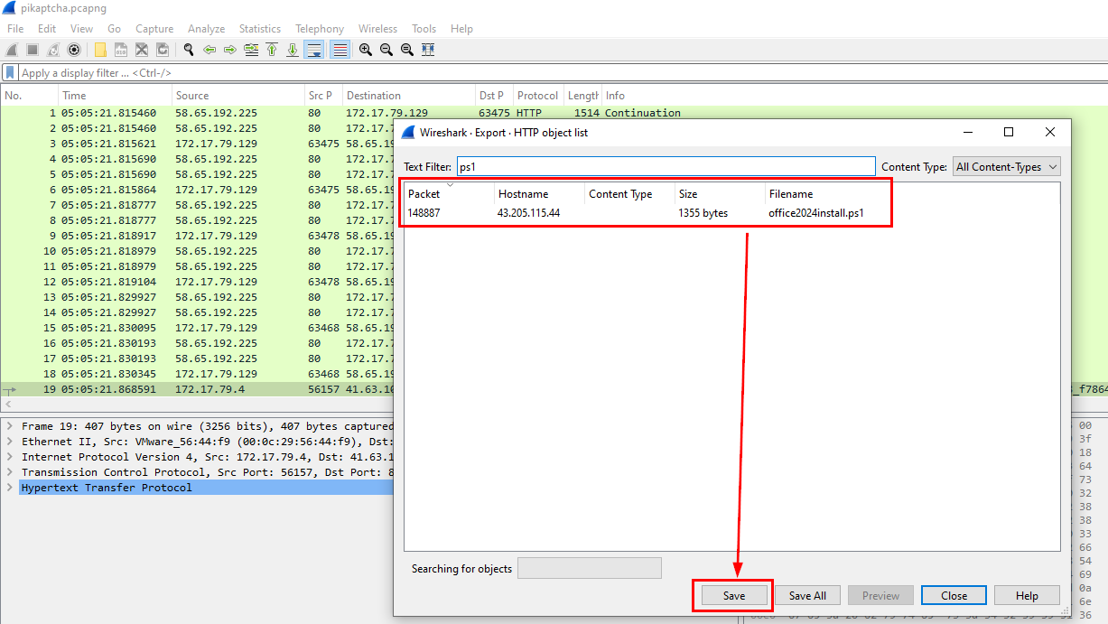The height and width of the screenshot is (624, 1108).
Task: Click Save in HTTP object list dialog
Action: [x=734, y=595]
